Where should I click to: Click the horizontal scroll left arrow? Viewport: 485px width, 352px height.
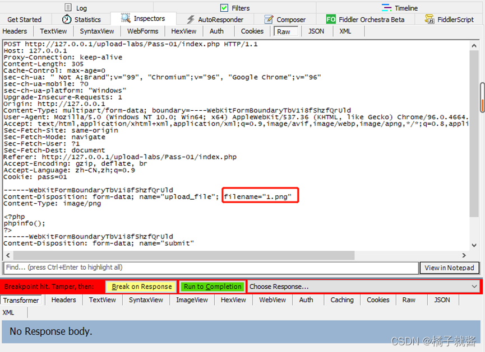[8, 255]
